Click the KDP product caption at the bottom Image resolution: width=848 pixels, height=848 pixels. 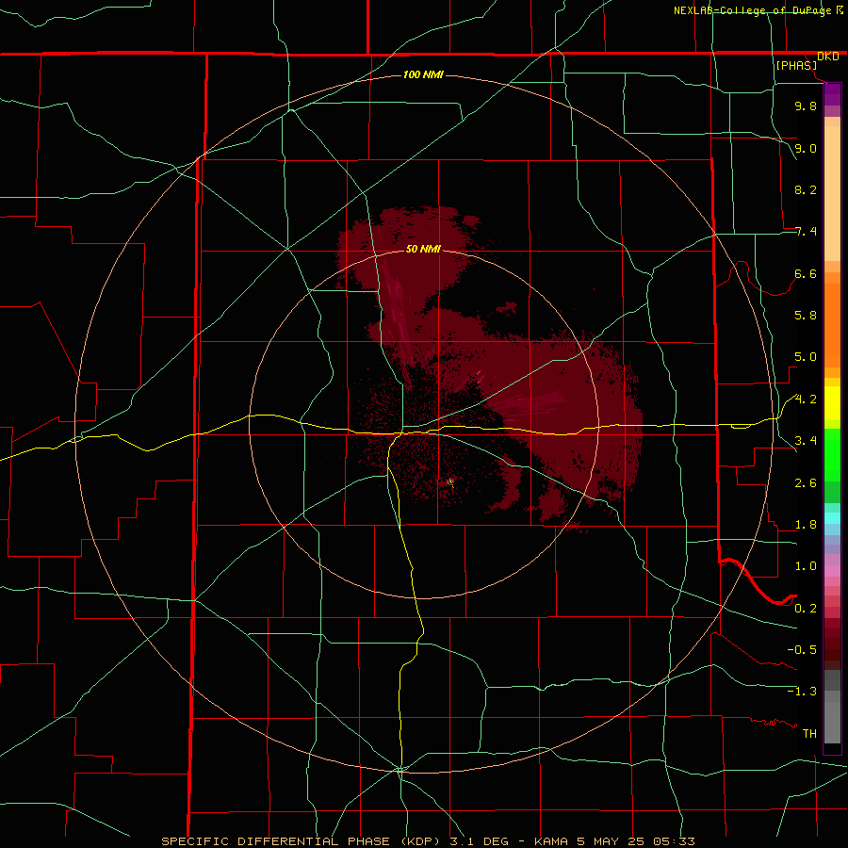point(428,841)
